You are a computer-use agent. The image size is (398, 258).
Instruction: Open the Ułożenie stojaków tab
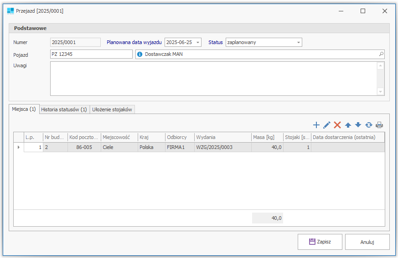[112, 109]
